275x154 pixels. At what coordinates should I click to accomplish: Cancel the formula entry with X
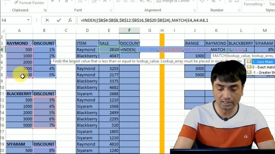[x=47, y=21]
